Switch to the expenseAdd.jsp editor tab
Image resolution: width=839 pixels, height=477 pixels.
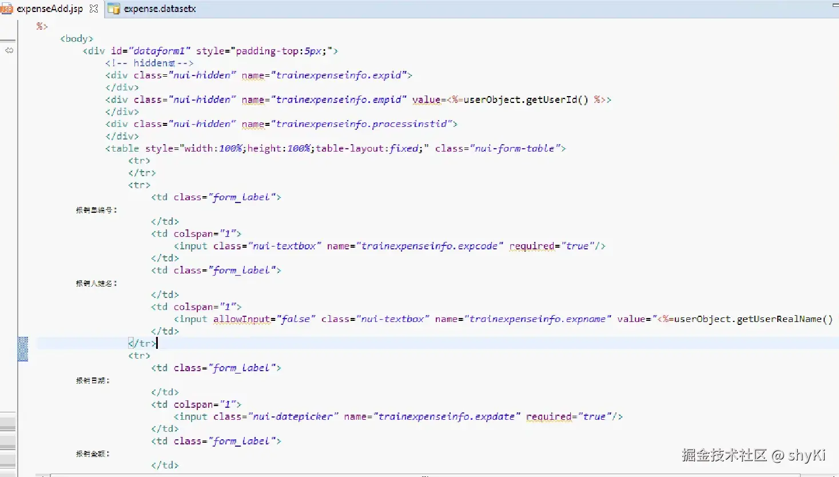[x=49, y=9]
